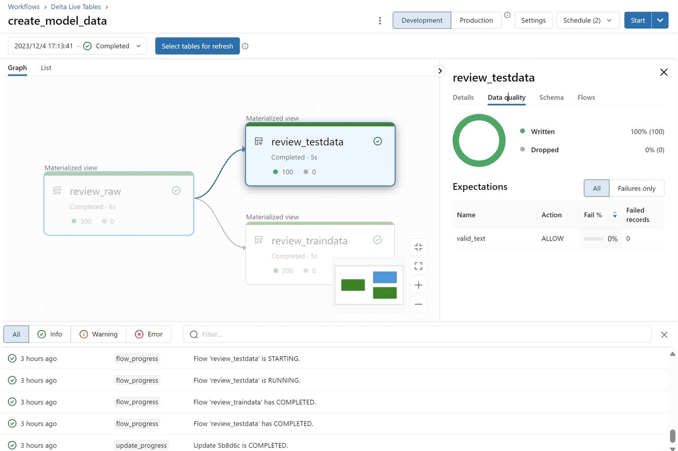This screenshot has height=451, width=678.
Task: Zoom in on the graph
Action: 418,285
